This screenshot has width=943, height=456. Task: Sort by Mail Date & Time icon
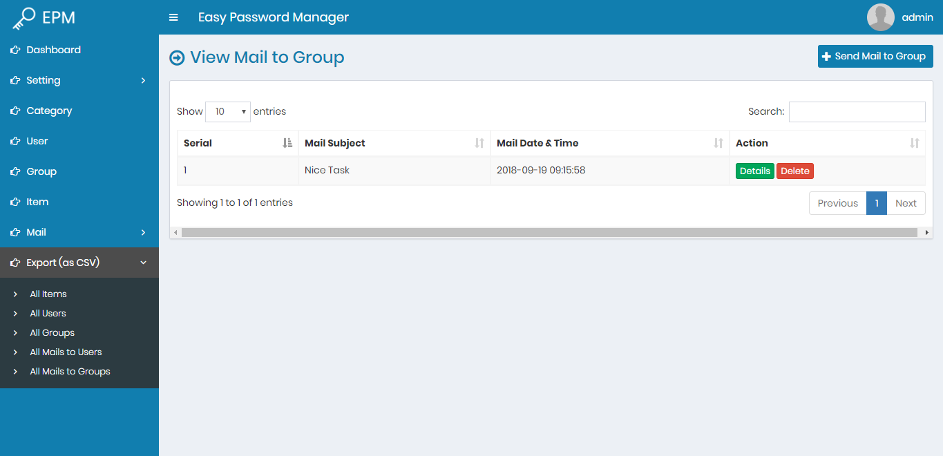coord(718,143)
